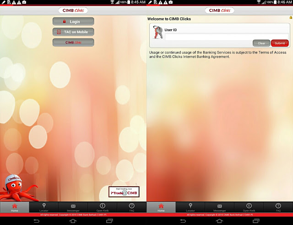Focus the User ID input field
The height and width of the screenshot is (225, 293).
tap(227, 37)
